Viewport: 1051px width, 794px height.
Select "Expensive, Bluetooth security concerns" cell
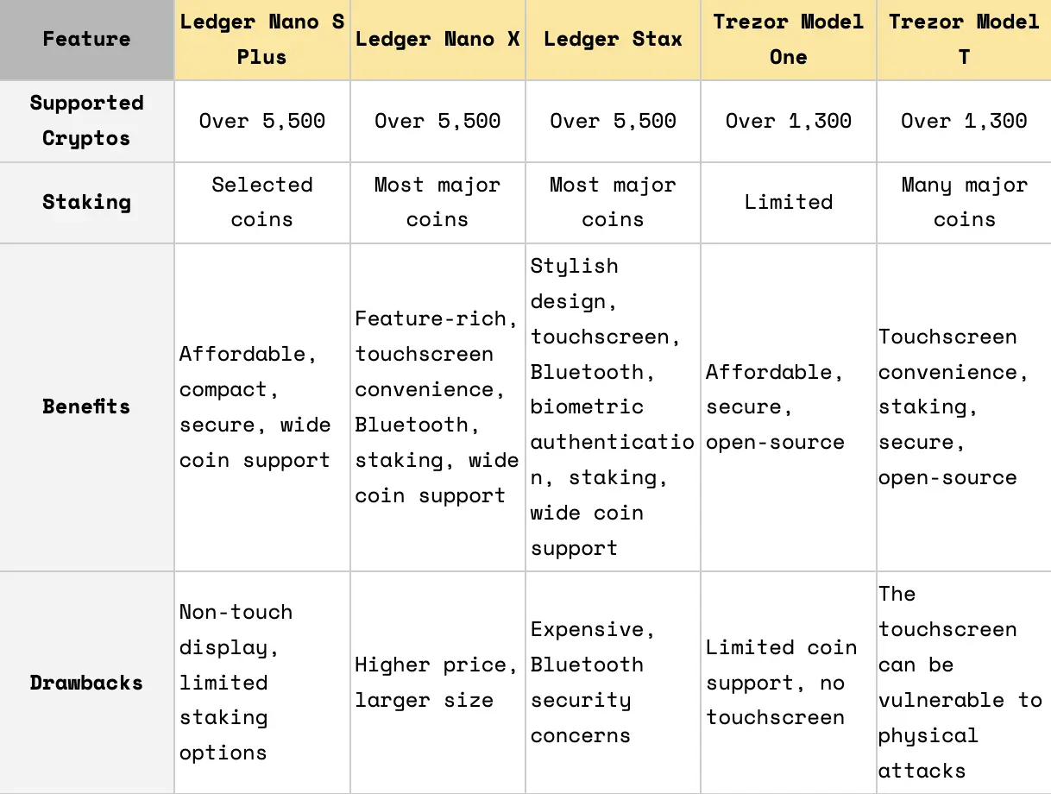(613, 683)
